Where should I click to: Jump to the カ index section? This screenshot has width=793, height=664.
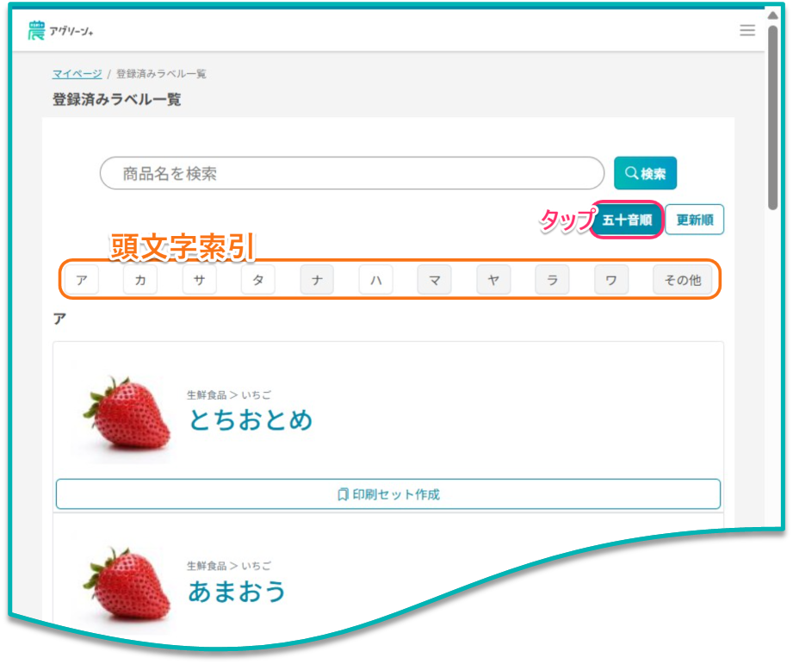coord(140,280)
